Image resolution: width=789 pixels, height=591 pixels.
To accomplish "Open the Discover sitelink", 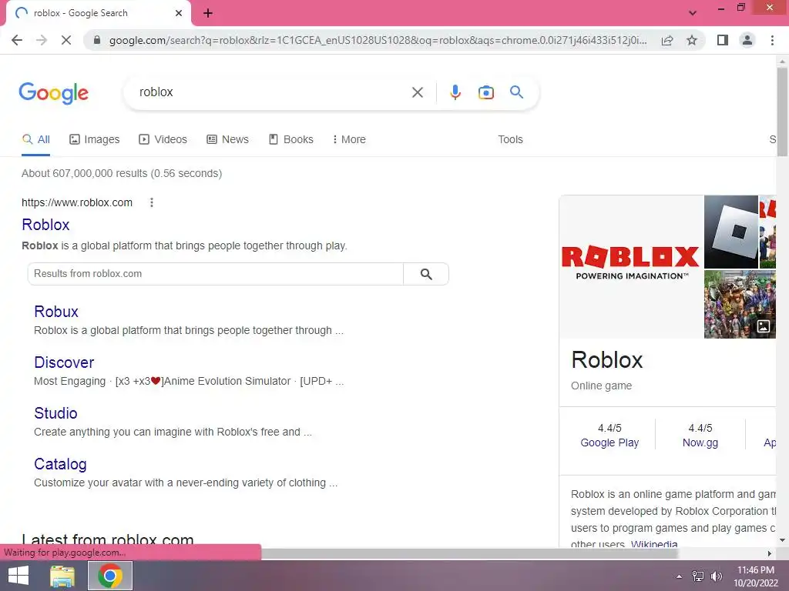I will coord(64,362).
